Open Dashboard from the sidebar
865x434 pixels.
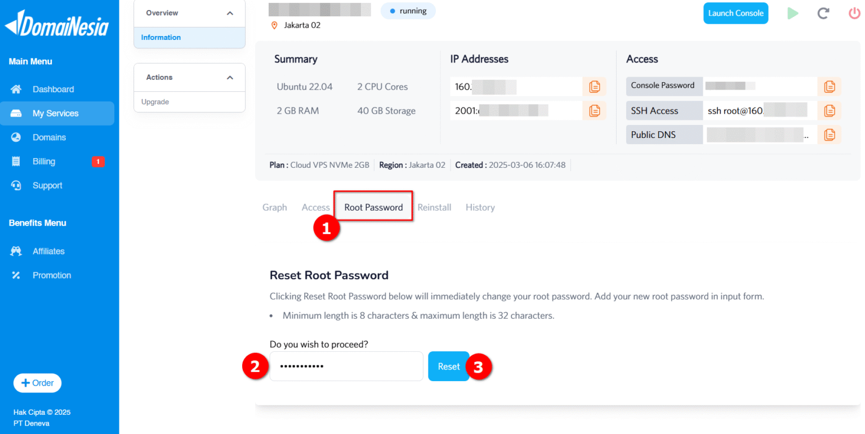pyautogui.click(x=53, y=89)
